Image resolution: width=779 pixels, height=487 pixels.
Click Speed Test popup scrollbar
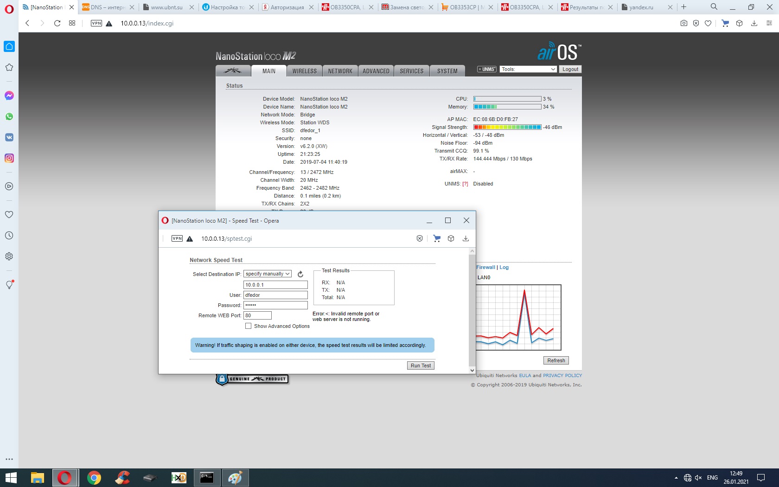472,310
